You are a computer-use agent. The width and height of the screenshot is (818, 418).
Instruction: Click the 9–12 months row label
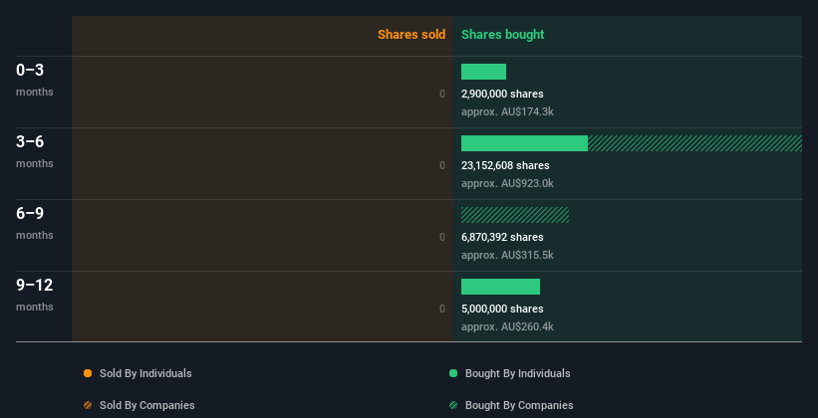tap(35, 295)
